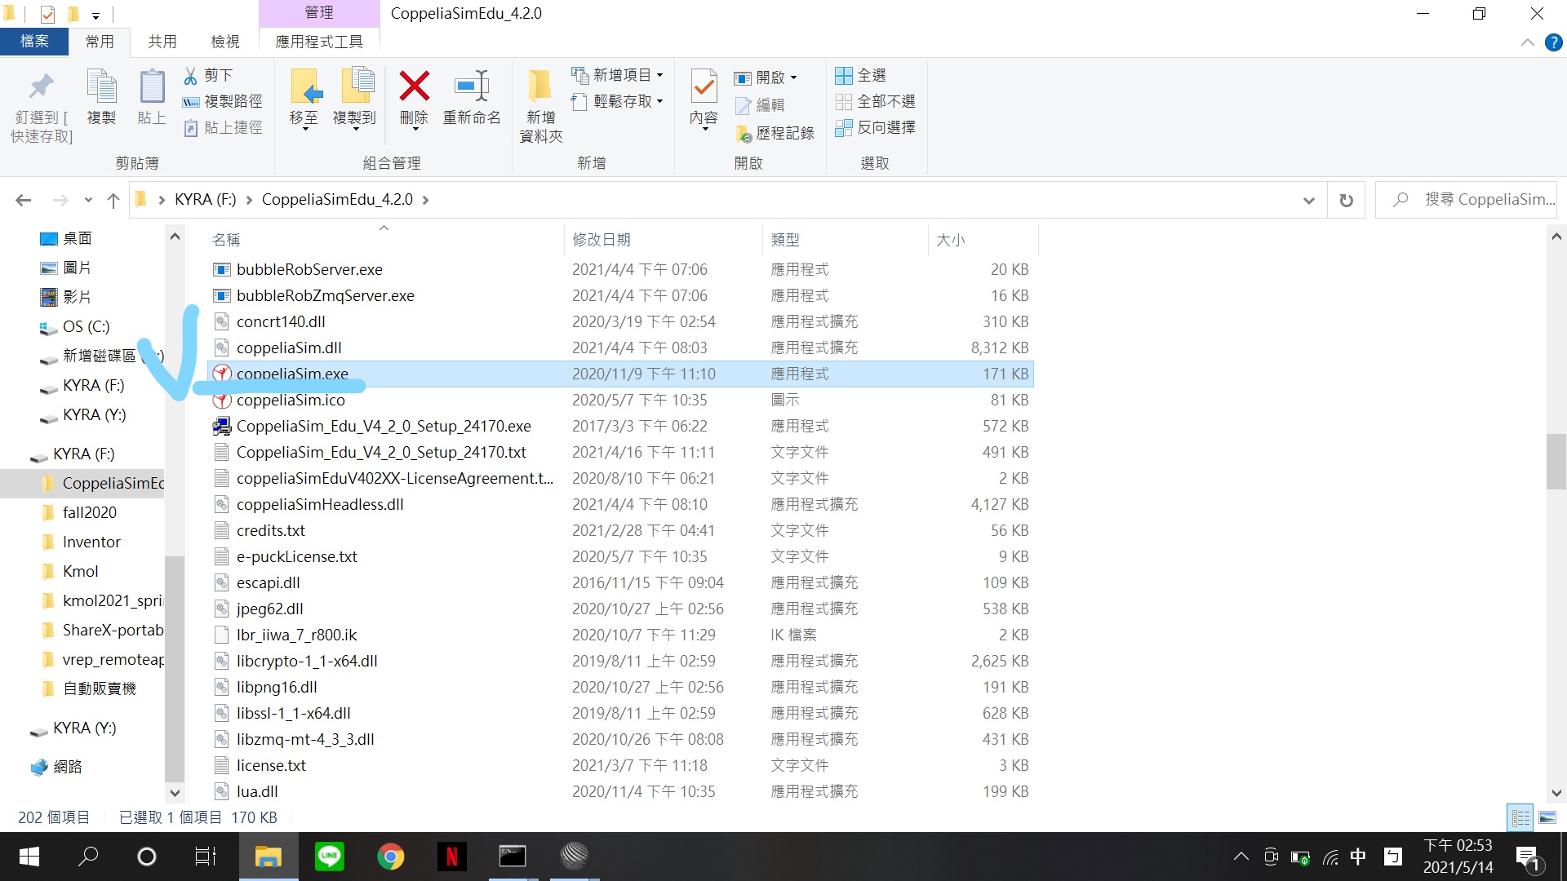Open the Copy to (複製到) menu
The image size is (1567, 881).
tap(354, 99)
